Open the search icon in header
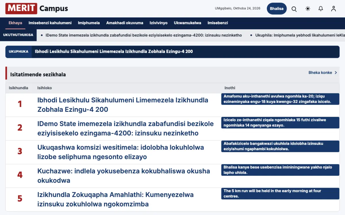Image resolution: width=345 pixels, height=215 pixels. pos(294,9)
